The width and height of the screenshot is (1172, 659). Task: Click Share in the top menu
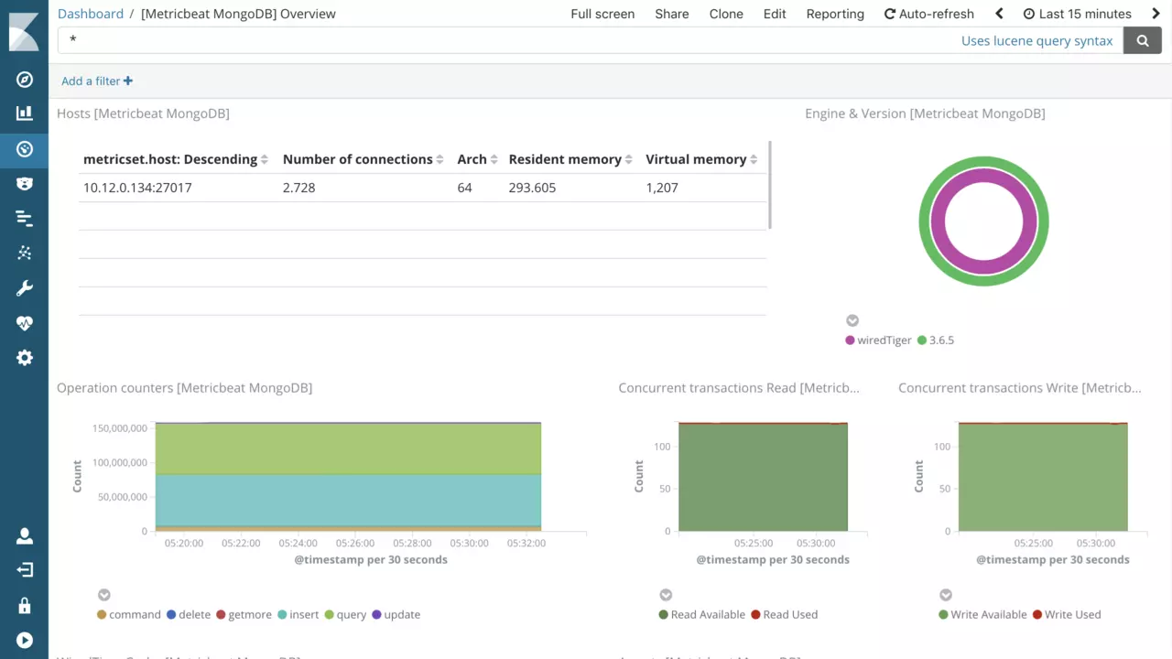(x=671, y=14)
